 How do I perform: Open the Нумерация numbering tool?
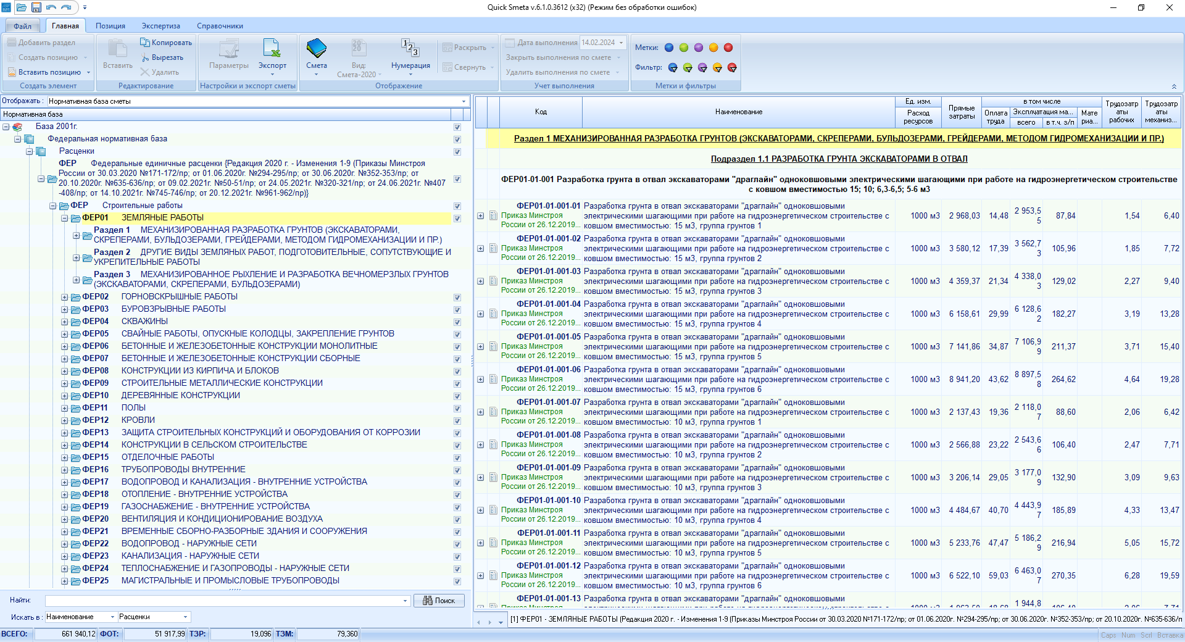pos(410,48)
